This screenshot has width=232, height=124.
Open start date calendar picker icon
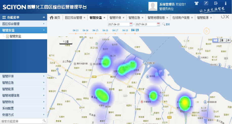coord(131,24)
